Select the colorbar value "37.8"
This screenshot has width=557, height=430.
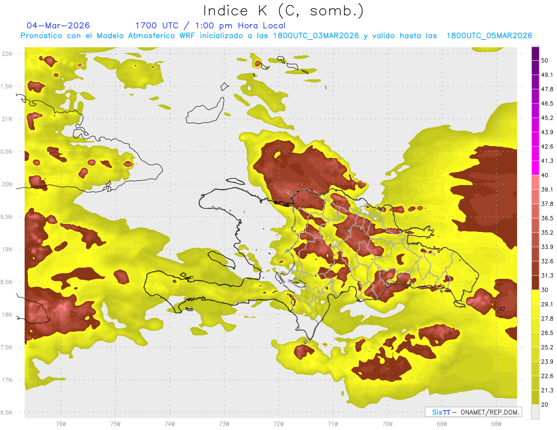pos(547,204)
